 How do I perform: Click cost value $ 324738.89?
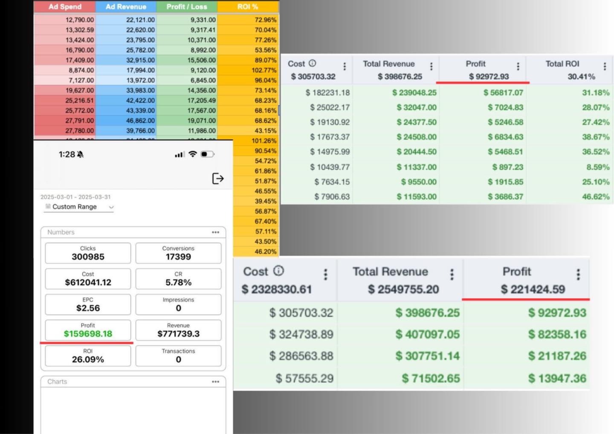coord(301,334)
